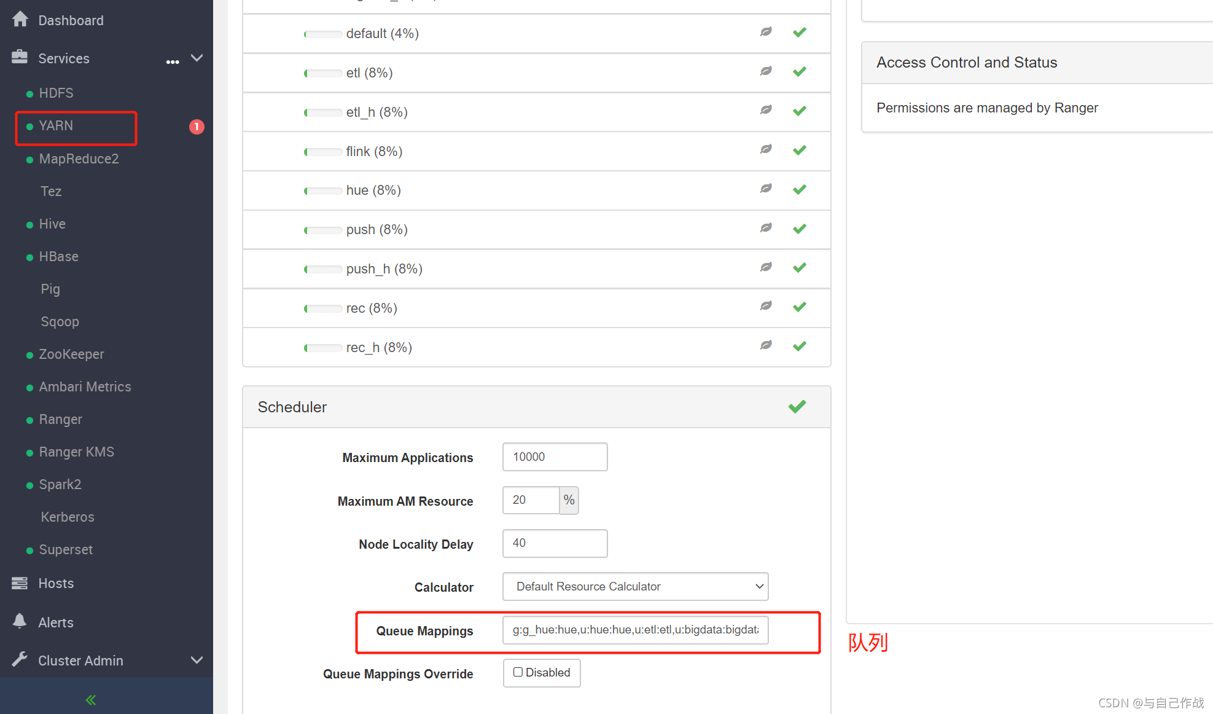Click the Hosts server icon

point(20,583)
